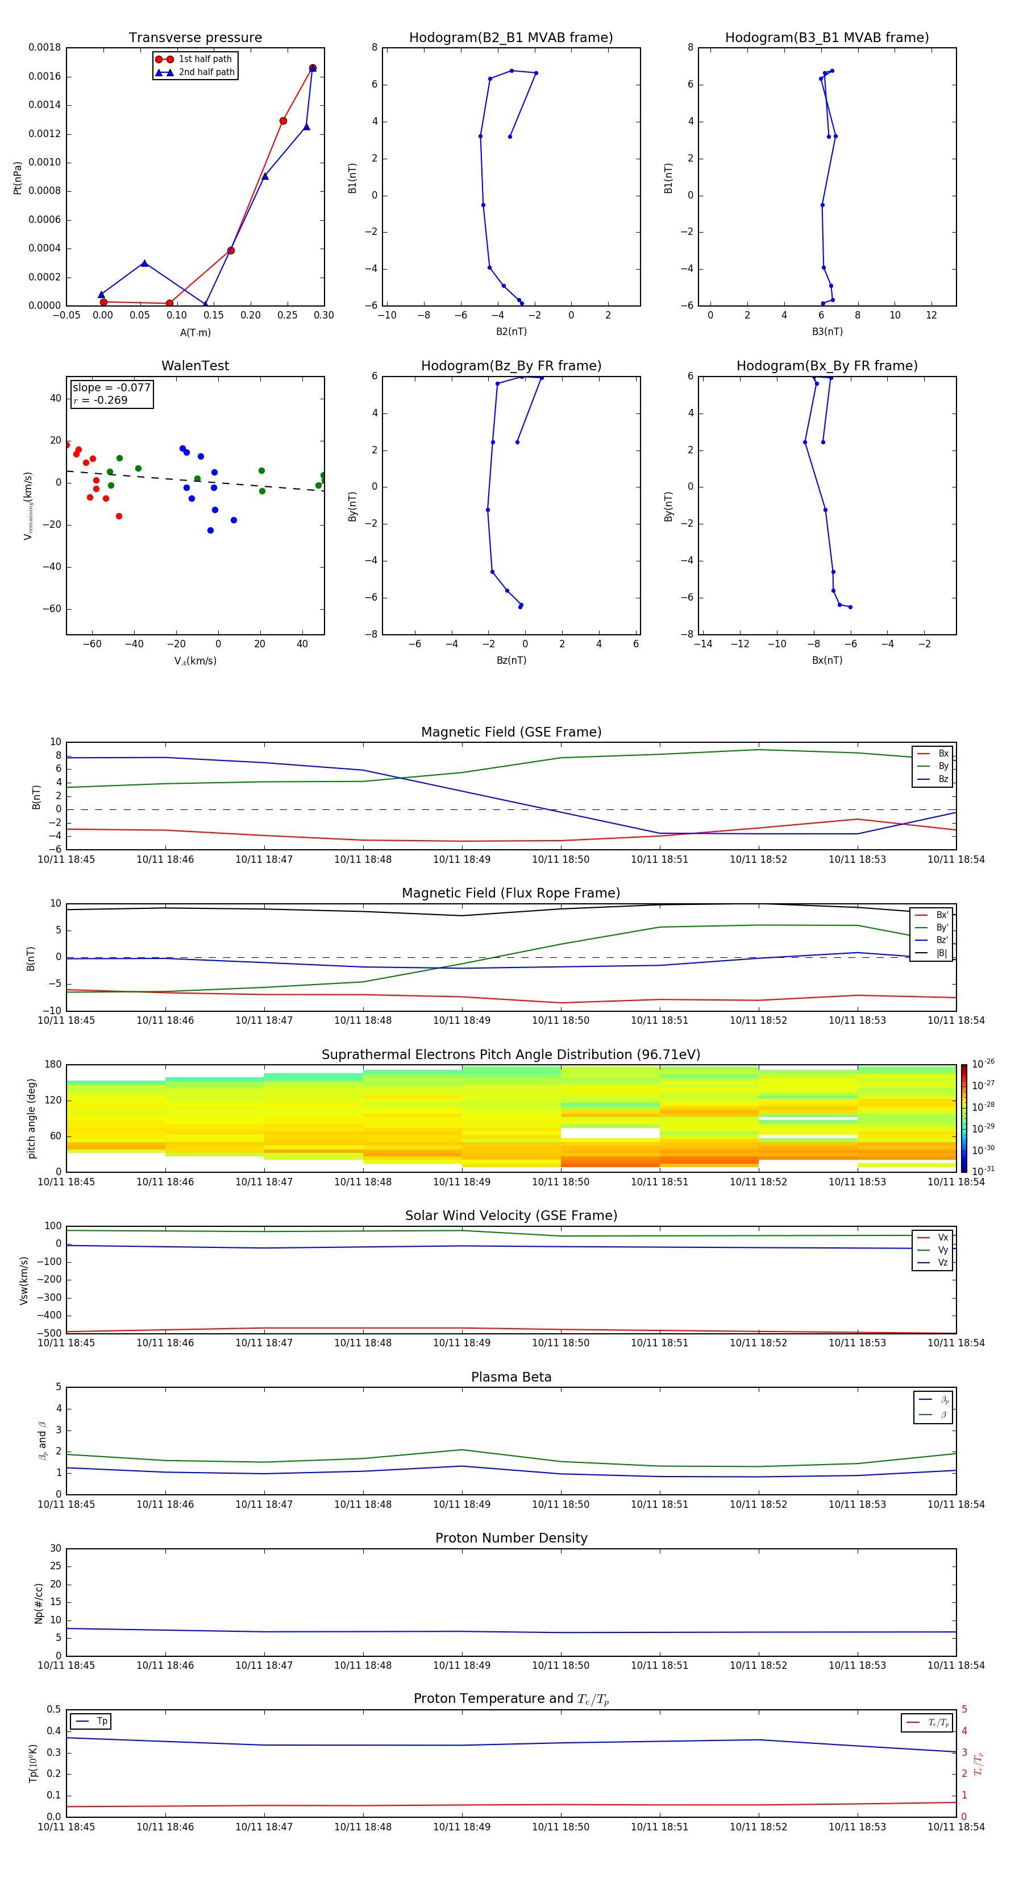Click the 'V_A(km/s)' x-axis label
Image resolution: width=1023 pixels, height=1877 pixels.
195,662
